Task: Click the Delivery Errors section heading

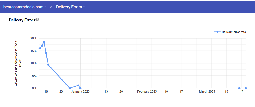Action: 22,20
